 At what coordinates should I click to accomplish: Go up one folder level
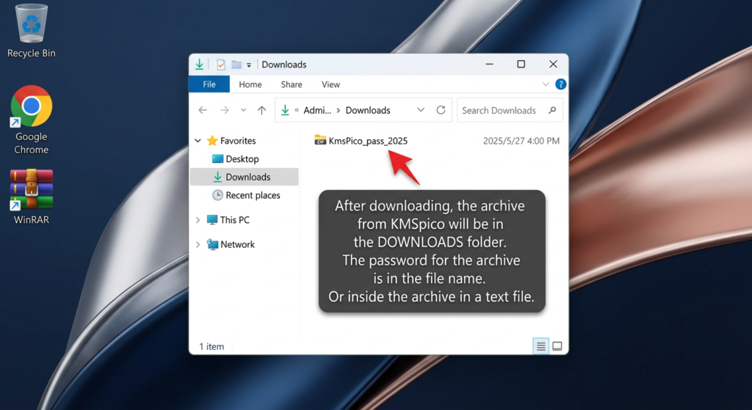(261, 110)
